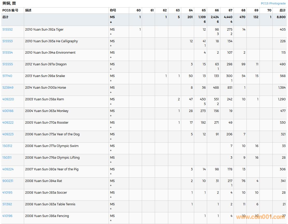
Task: Click the 总计 total column header
Action: [282, 10]
